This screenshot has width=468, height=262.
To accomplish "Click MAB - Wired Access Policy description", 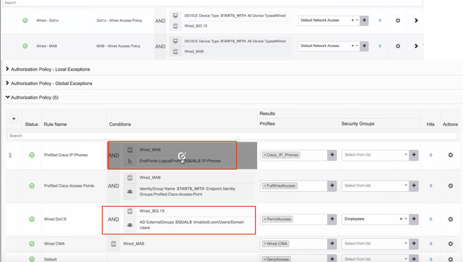I will click(x=118, y=46).
